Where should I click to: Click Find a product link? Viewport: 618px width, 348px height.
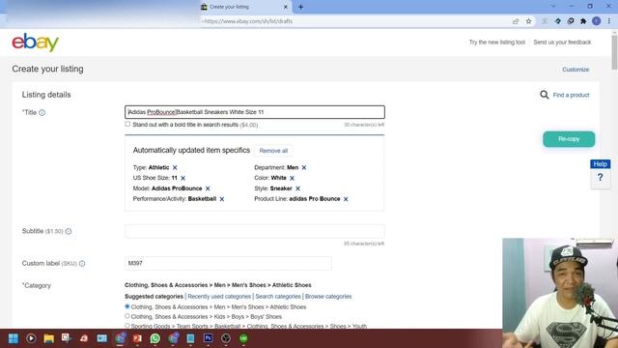click(x=571, y=95)
